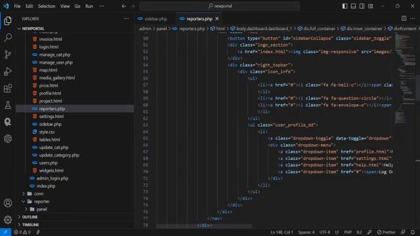Toggle primary side bar visibility

345,6
